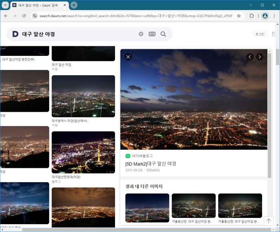Click the Naver blog icon under preview
280x232 pixels.
(x=128, y=156)
